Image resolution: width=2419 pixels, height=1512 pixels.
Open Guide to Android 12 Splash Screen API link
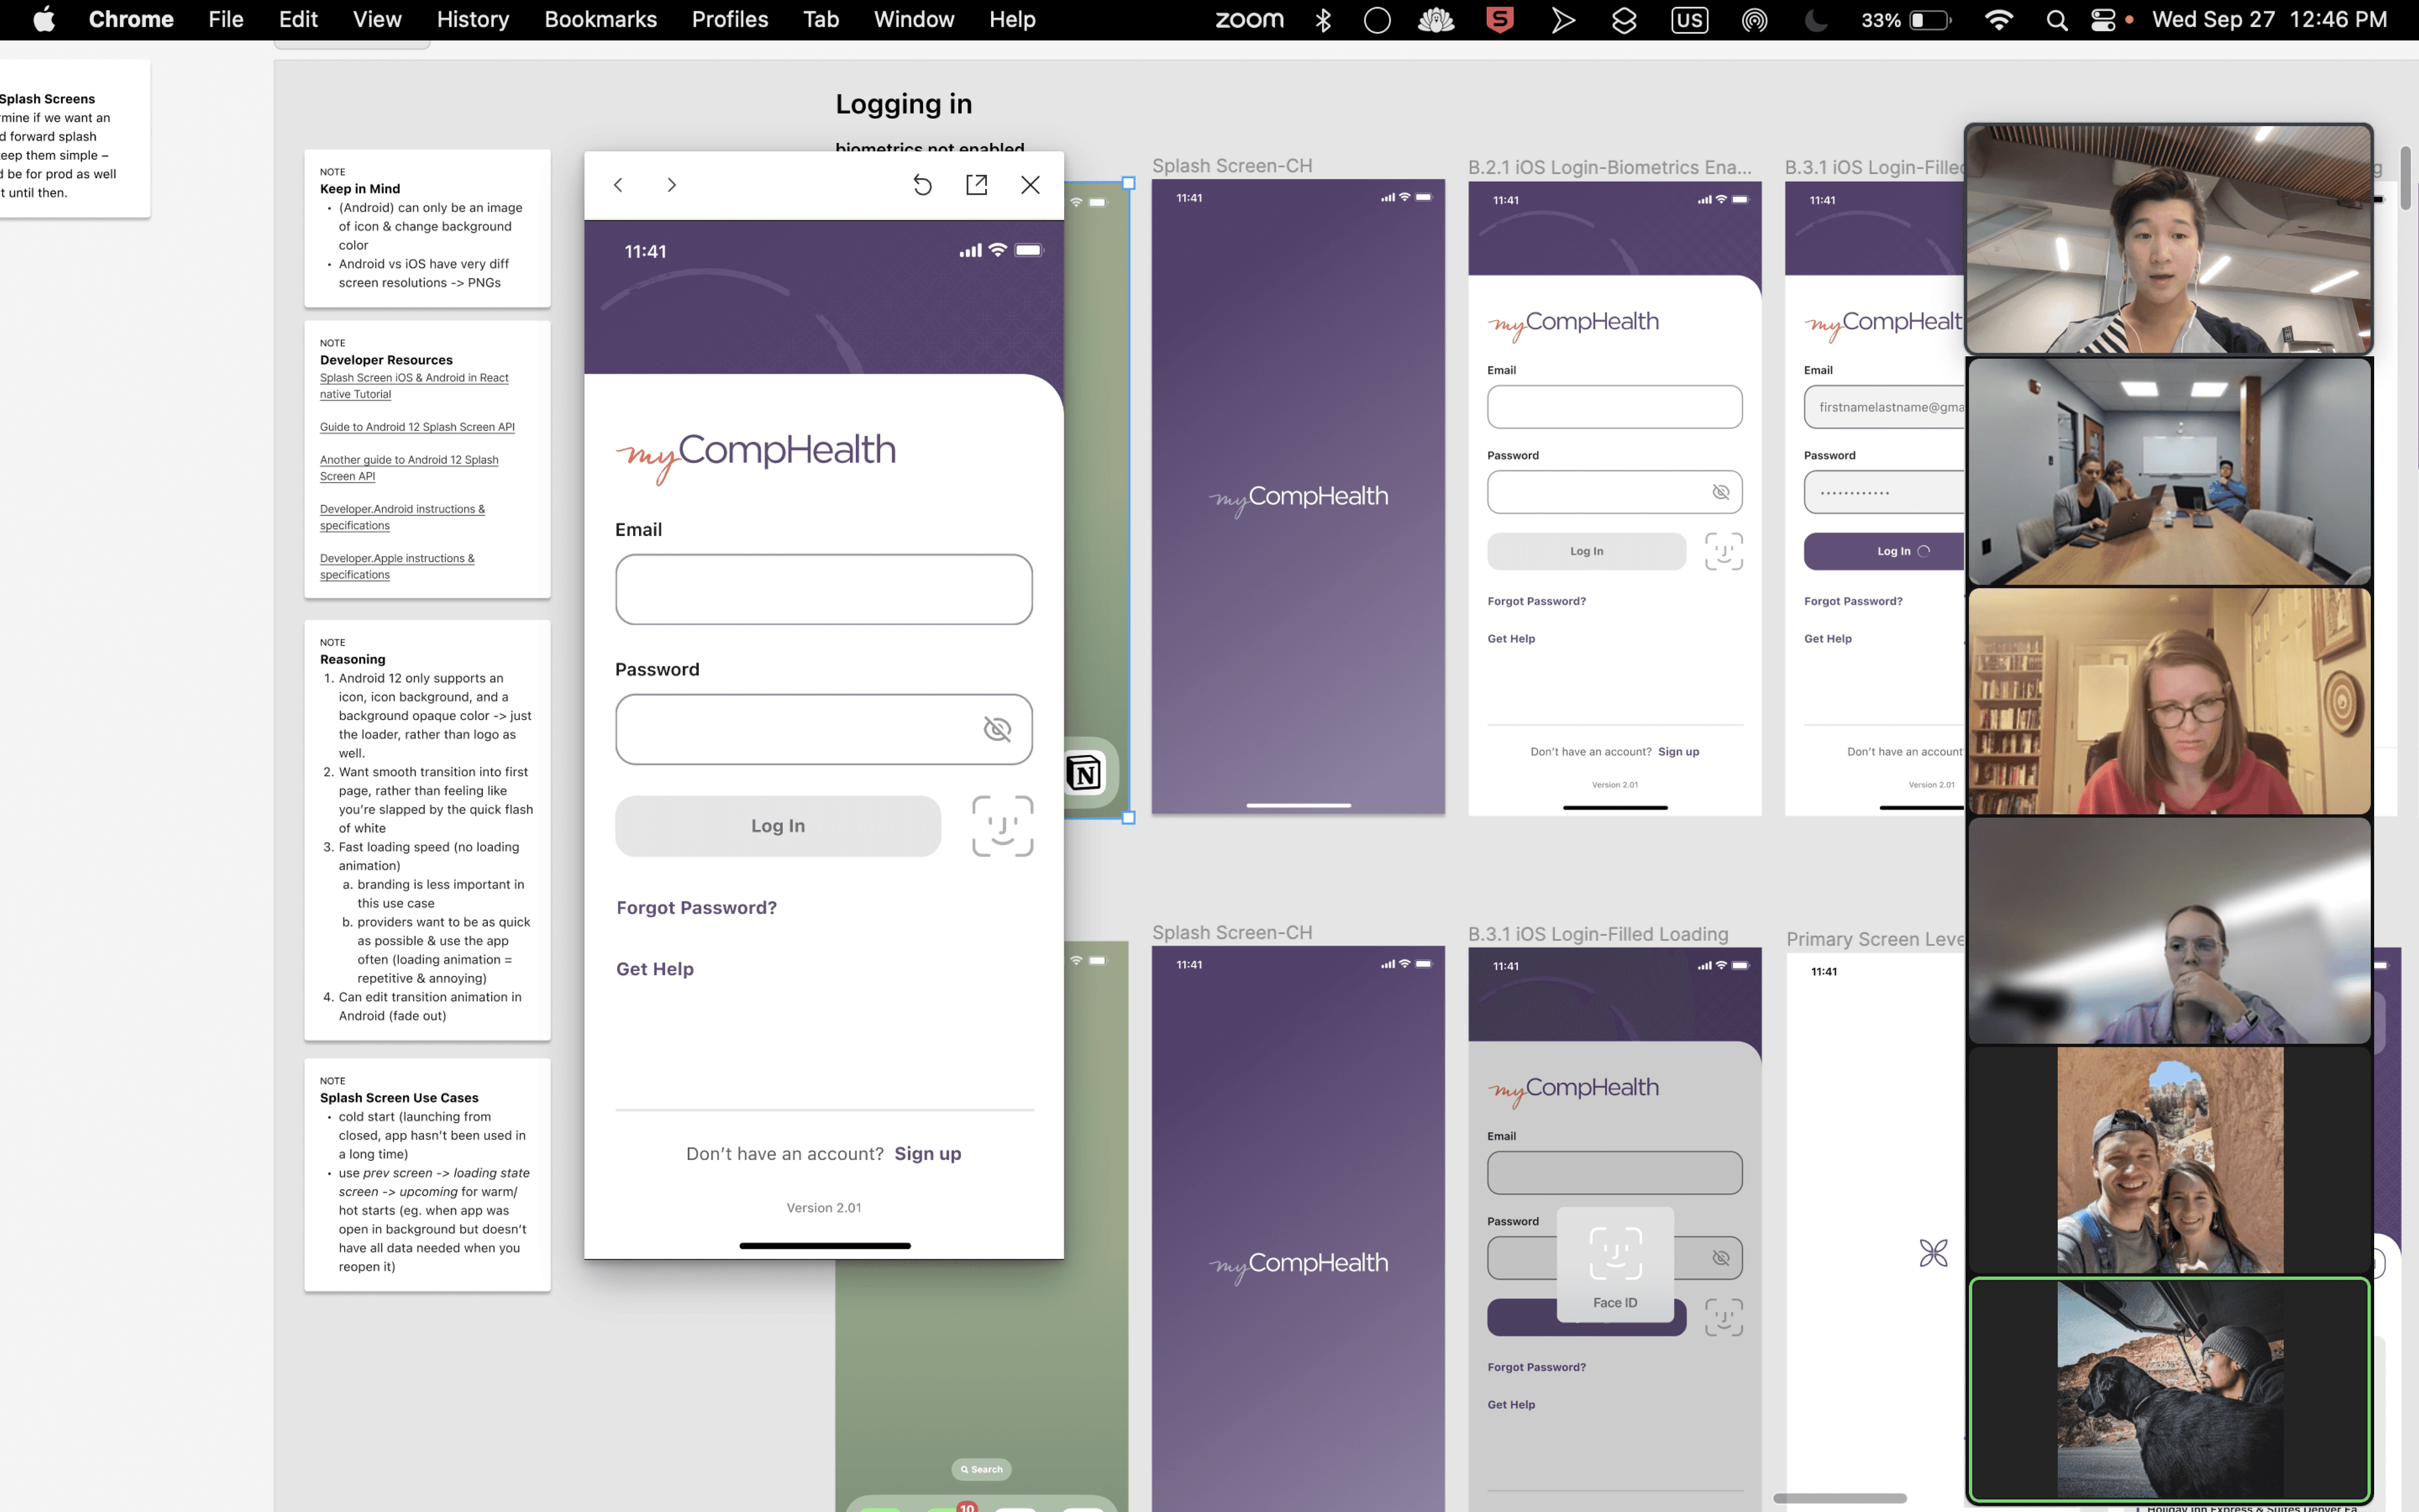tap(417, 427)
